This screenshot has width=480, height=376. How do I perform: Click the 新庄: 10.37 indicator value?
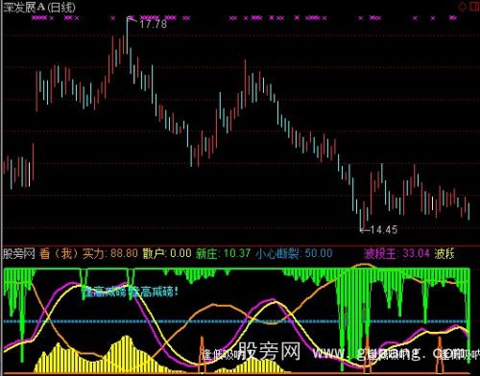(x=223, y=254)
